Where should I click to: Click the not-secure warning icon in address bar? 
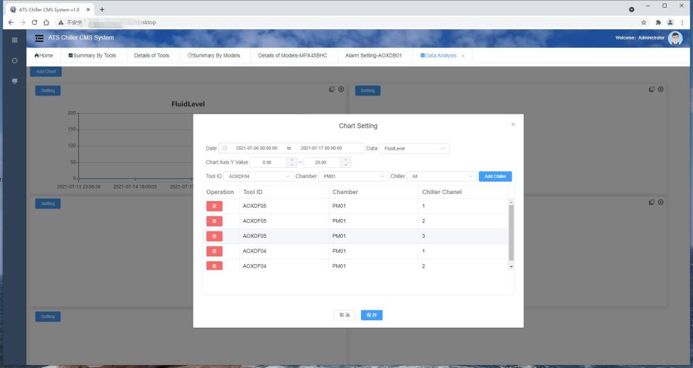tap(61, 22)
